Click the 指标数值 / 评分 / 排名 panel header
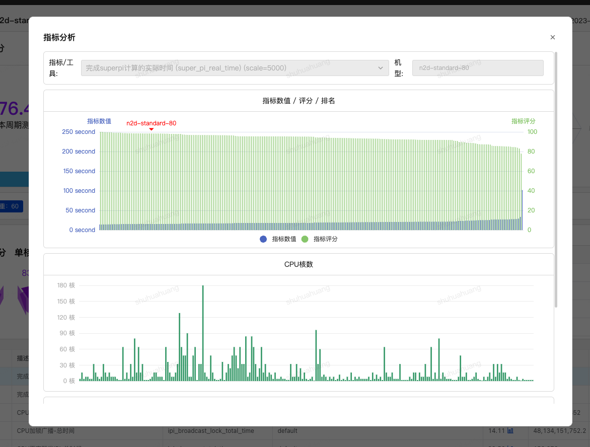The height and width of the screenshot is (447, 590). [x=299, y=101]
